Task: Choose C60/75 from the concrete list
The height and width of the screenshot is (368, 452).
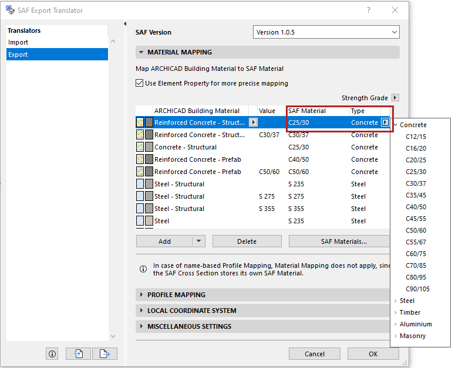Action: tap(416, 254)
